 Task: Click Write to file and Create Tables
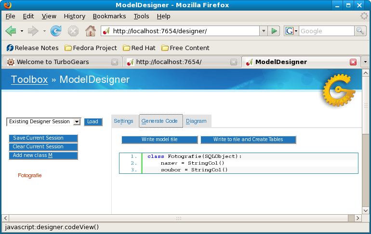coord(248,140)
